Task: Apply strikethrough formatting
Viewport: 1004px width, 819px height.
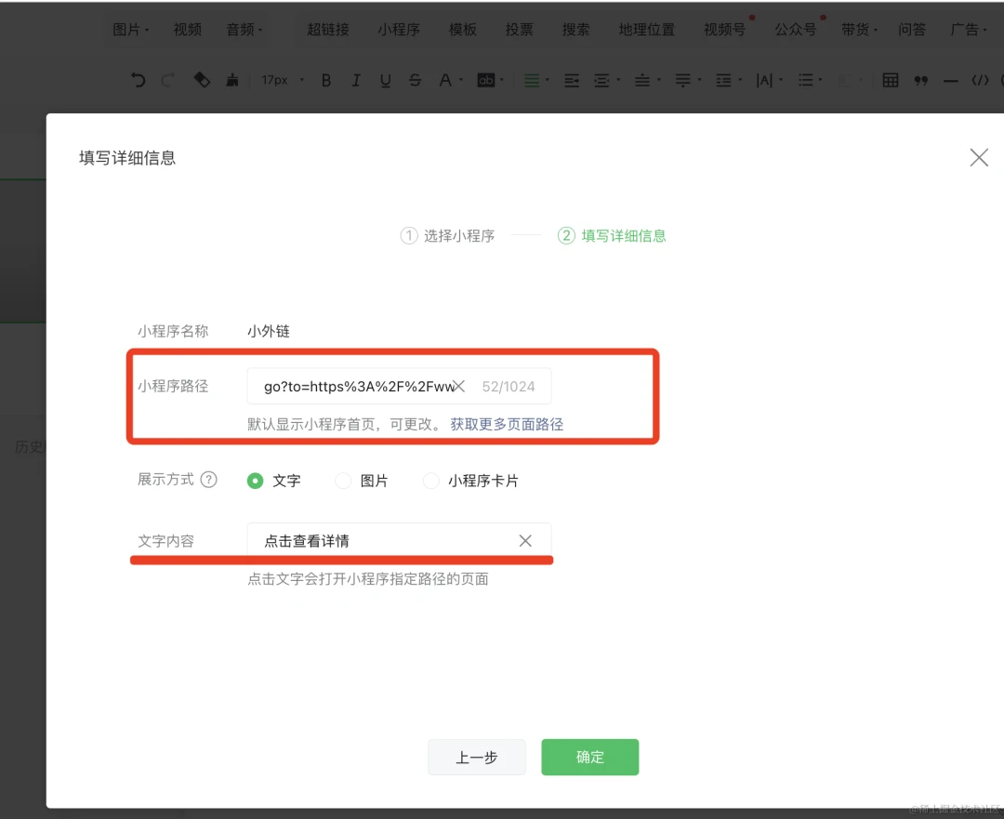Action: coord(415,80)
